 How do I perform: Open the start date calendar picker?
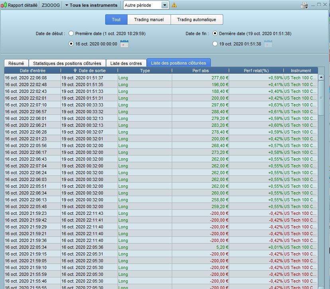pos(124,44)
